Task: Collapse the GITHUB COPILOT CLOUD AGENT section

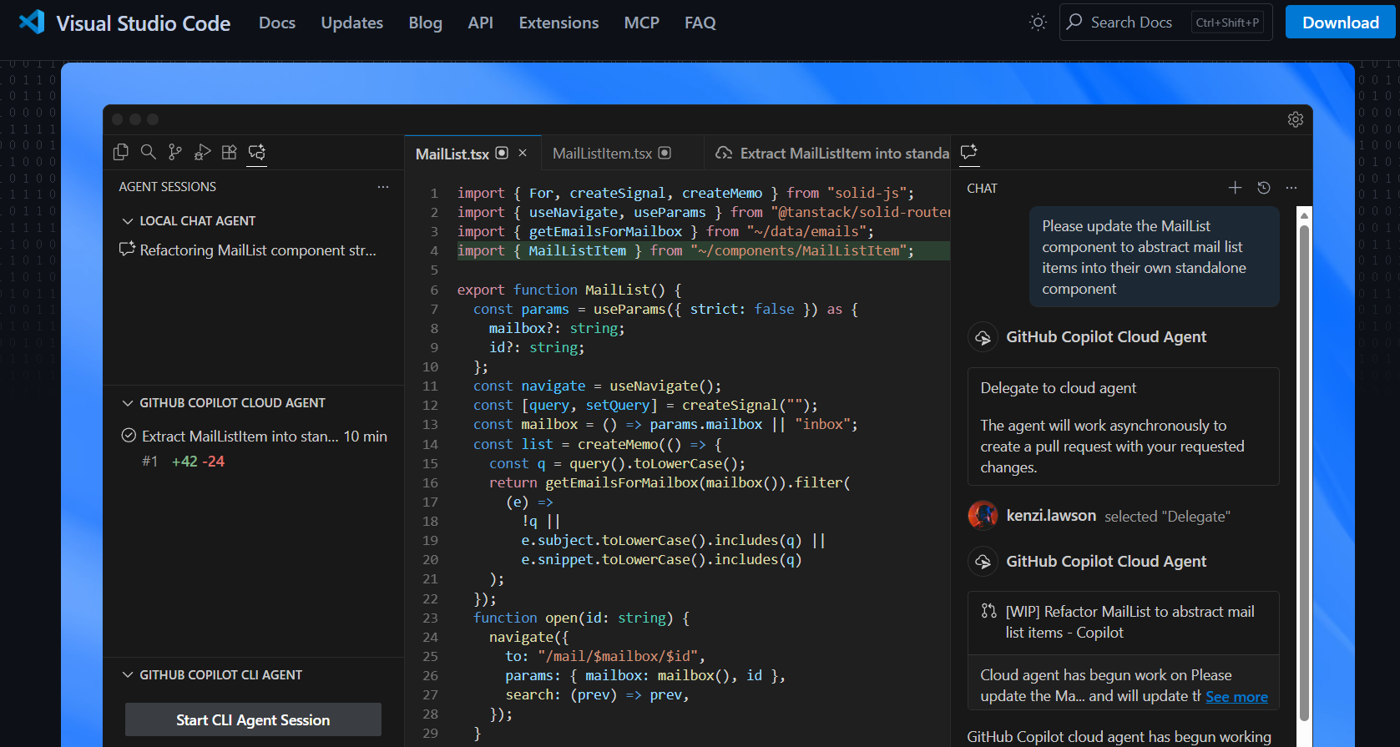Action: coord(128,403)
